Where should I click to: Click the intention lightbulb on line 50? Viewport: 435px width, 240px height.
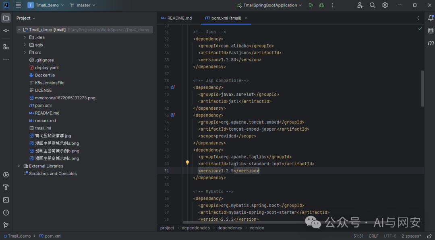click(187, 162)
